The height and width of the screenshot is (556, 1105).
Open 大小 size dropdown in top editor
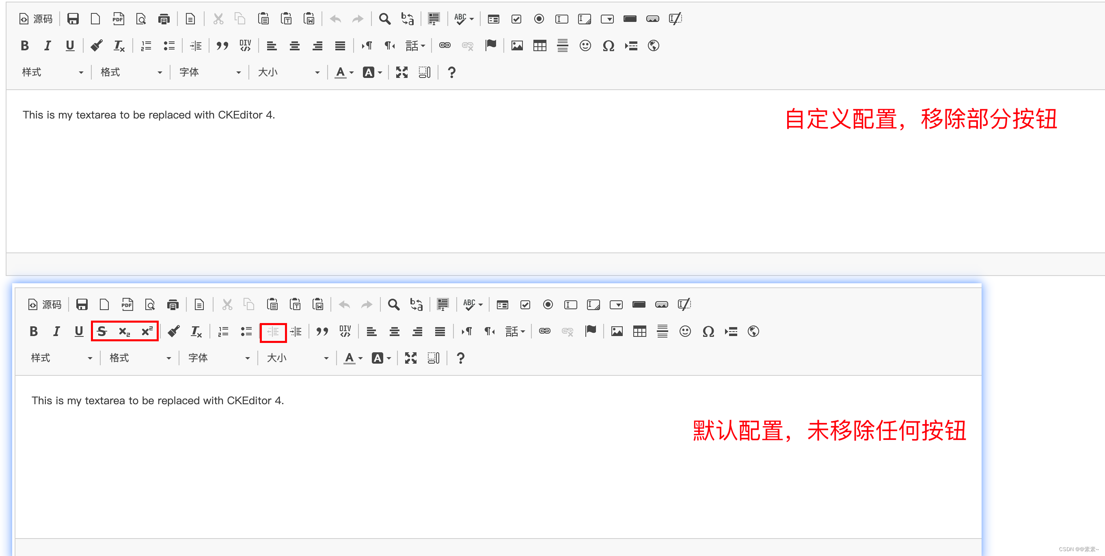pos(288,73)
